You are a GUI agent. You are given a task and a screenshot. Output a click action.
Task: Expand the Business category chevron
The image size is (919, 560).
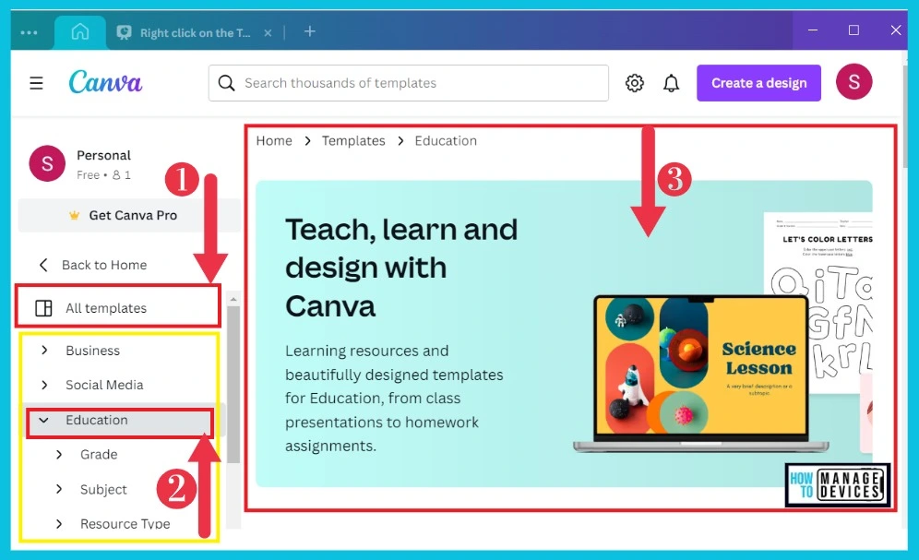point(44,351)
